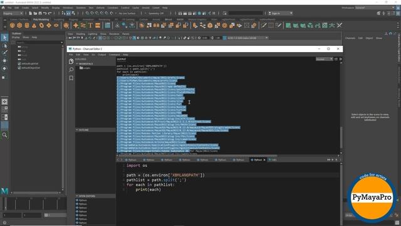Open Explorer icon in Charcoal Editor sidebar
This screenshot has height=226, width=401.
pyautogui.click(x=71, y=62)
